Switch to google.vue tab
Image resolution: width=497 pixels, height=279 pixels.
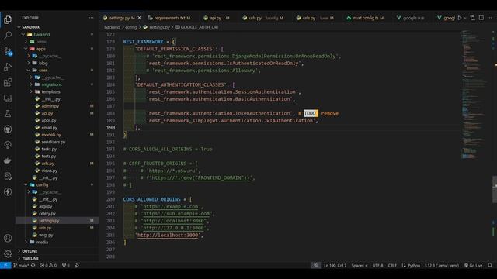click(x=411, y=18)
